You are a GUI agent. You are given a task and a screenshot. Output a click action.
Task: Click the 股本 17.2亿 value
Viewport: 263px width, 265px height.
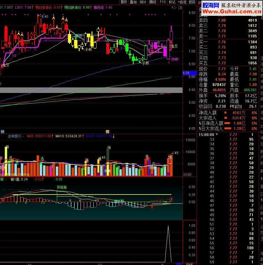click(251, 96)
